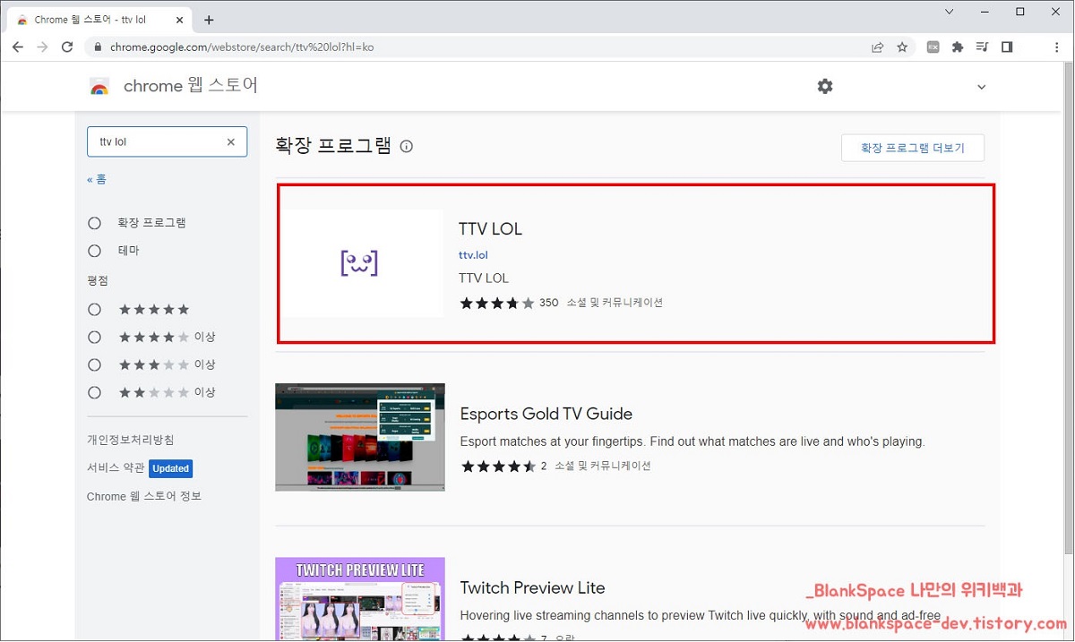Click Twitch Preview Lite title
Image resolution: width=1075 pixels, height=642 pixels.
(532, 587)
